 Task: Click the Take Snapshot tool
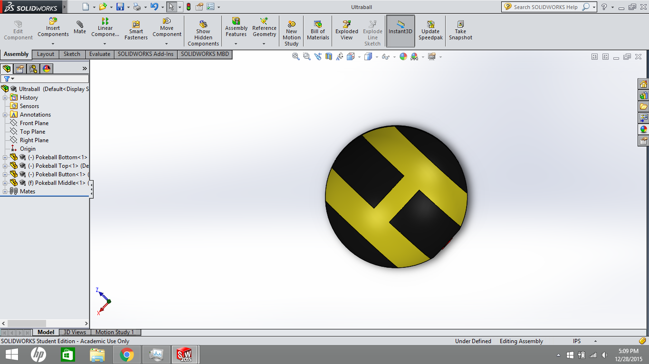pos(460,30)
